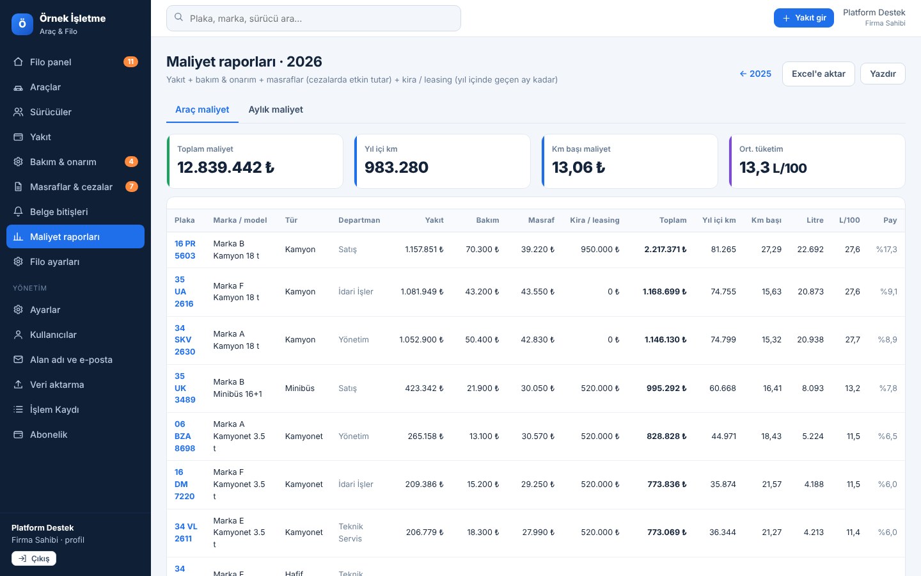Open Yakıt card icon in sidebar

click(x=18, y=137)
